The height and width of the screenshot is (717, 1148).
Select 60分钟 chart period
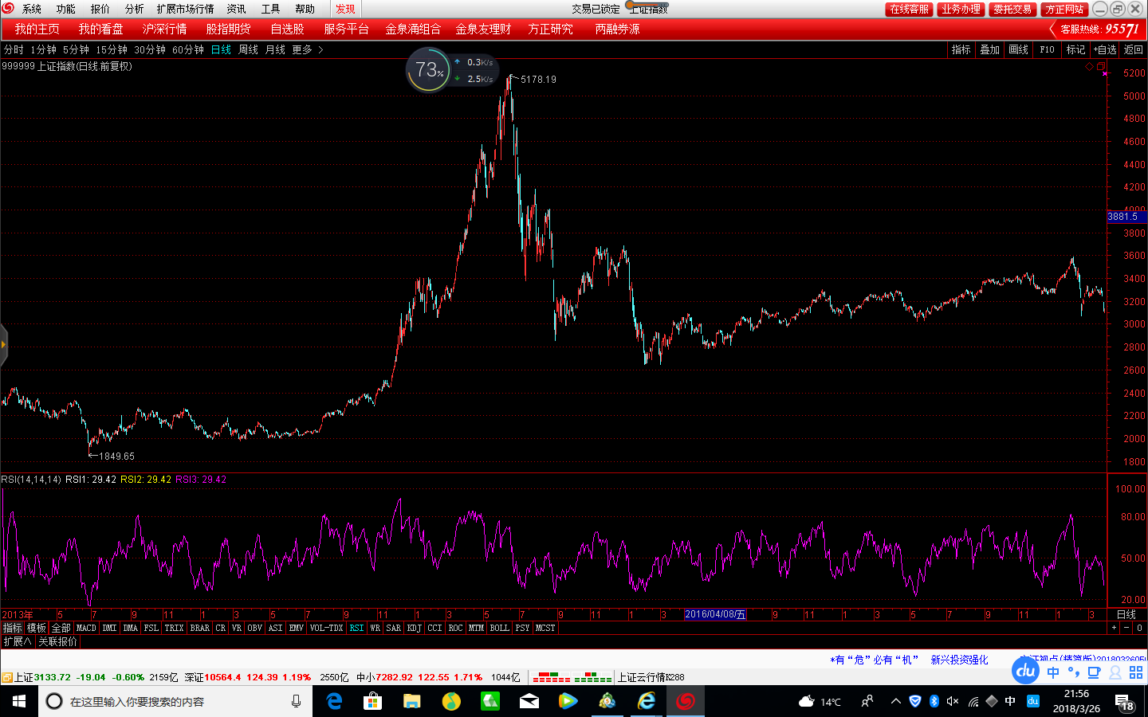(188, 49)
